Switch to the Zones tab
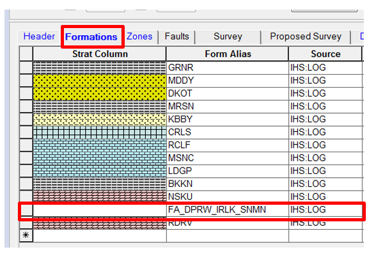Screen dimensions: 369x254 pos(139,36)
